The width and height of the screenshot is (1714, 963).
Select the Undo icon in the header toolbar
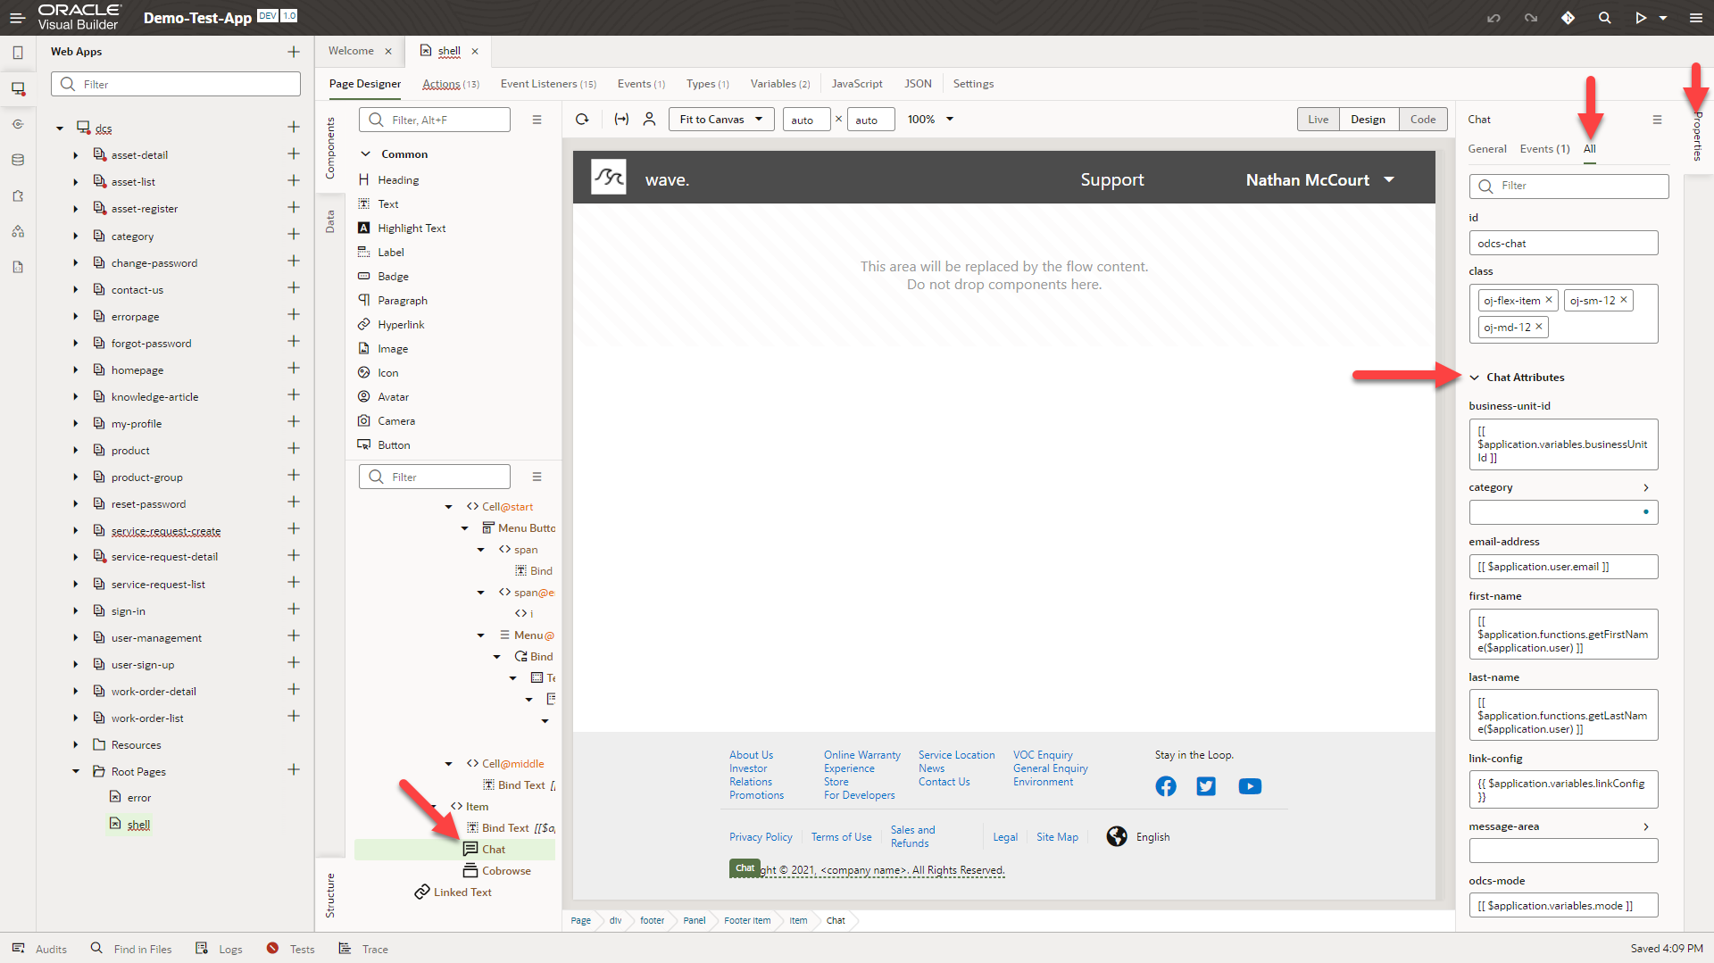click(1494, 18)
